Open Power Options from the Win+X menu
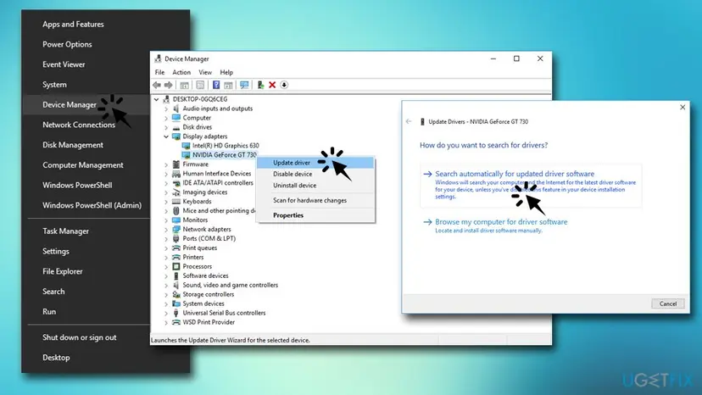Screen dimensions: 702x395 pos(67,44)
